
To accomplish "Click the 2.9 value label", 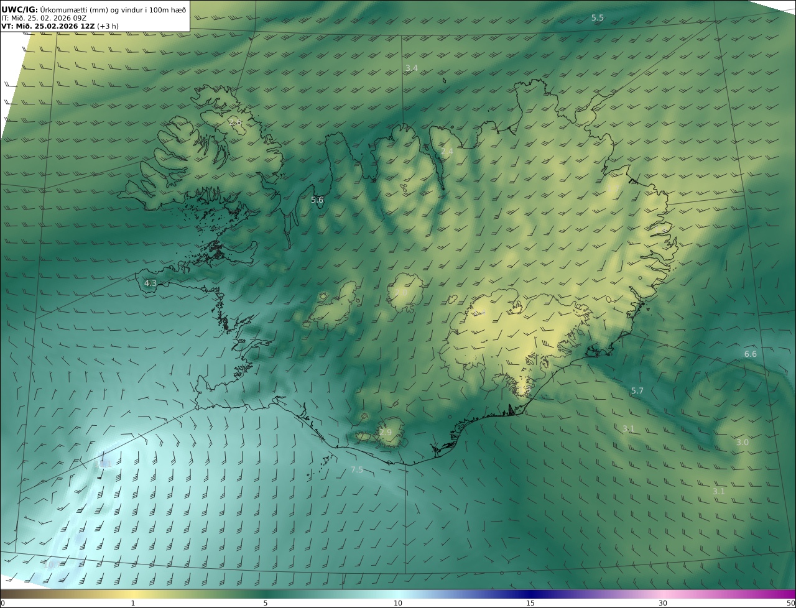I will [386, 433].
